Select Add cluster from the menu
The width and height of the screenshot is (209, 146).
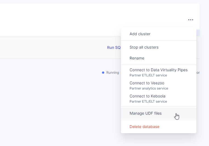[x=140, y=34]
